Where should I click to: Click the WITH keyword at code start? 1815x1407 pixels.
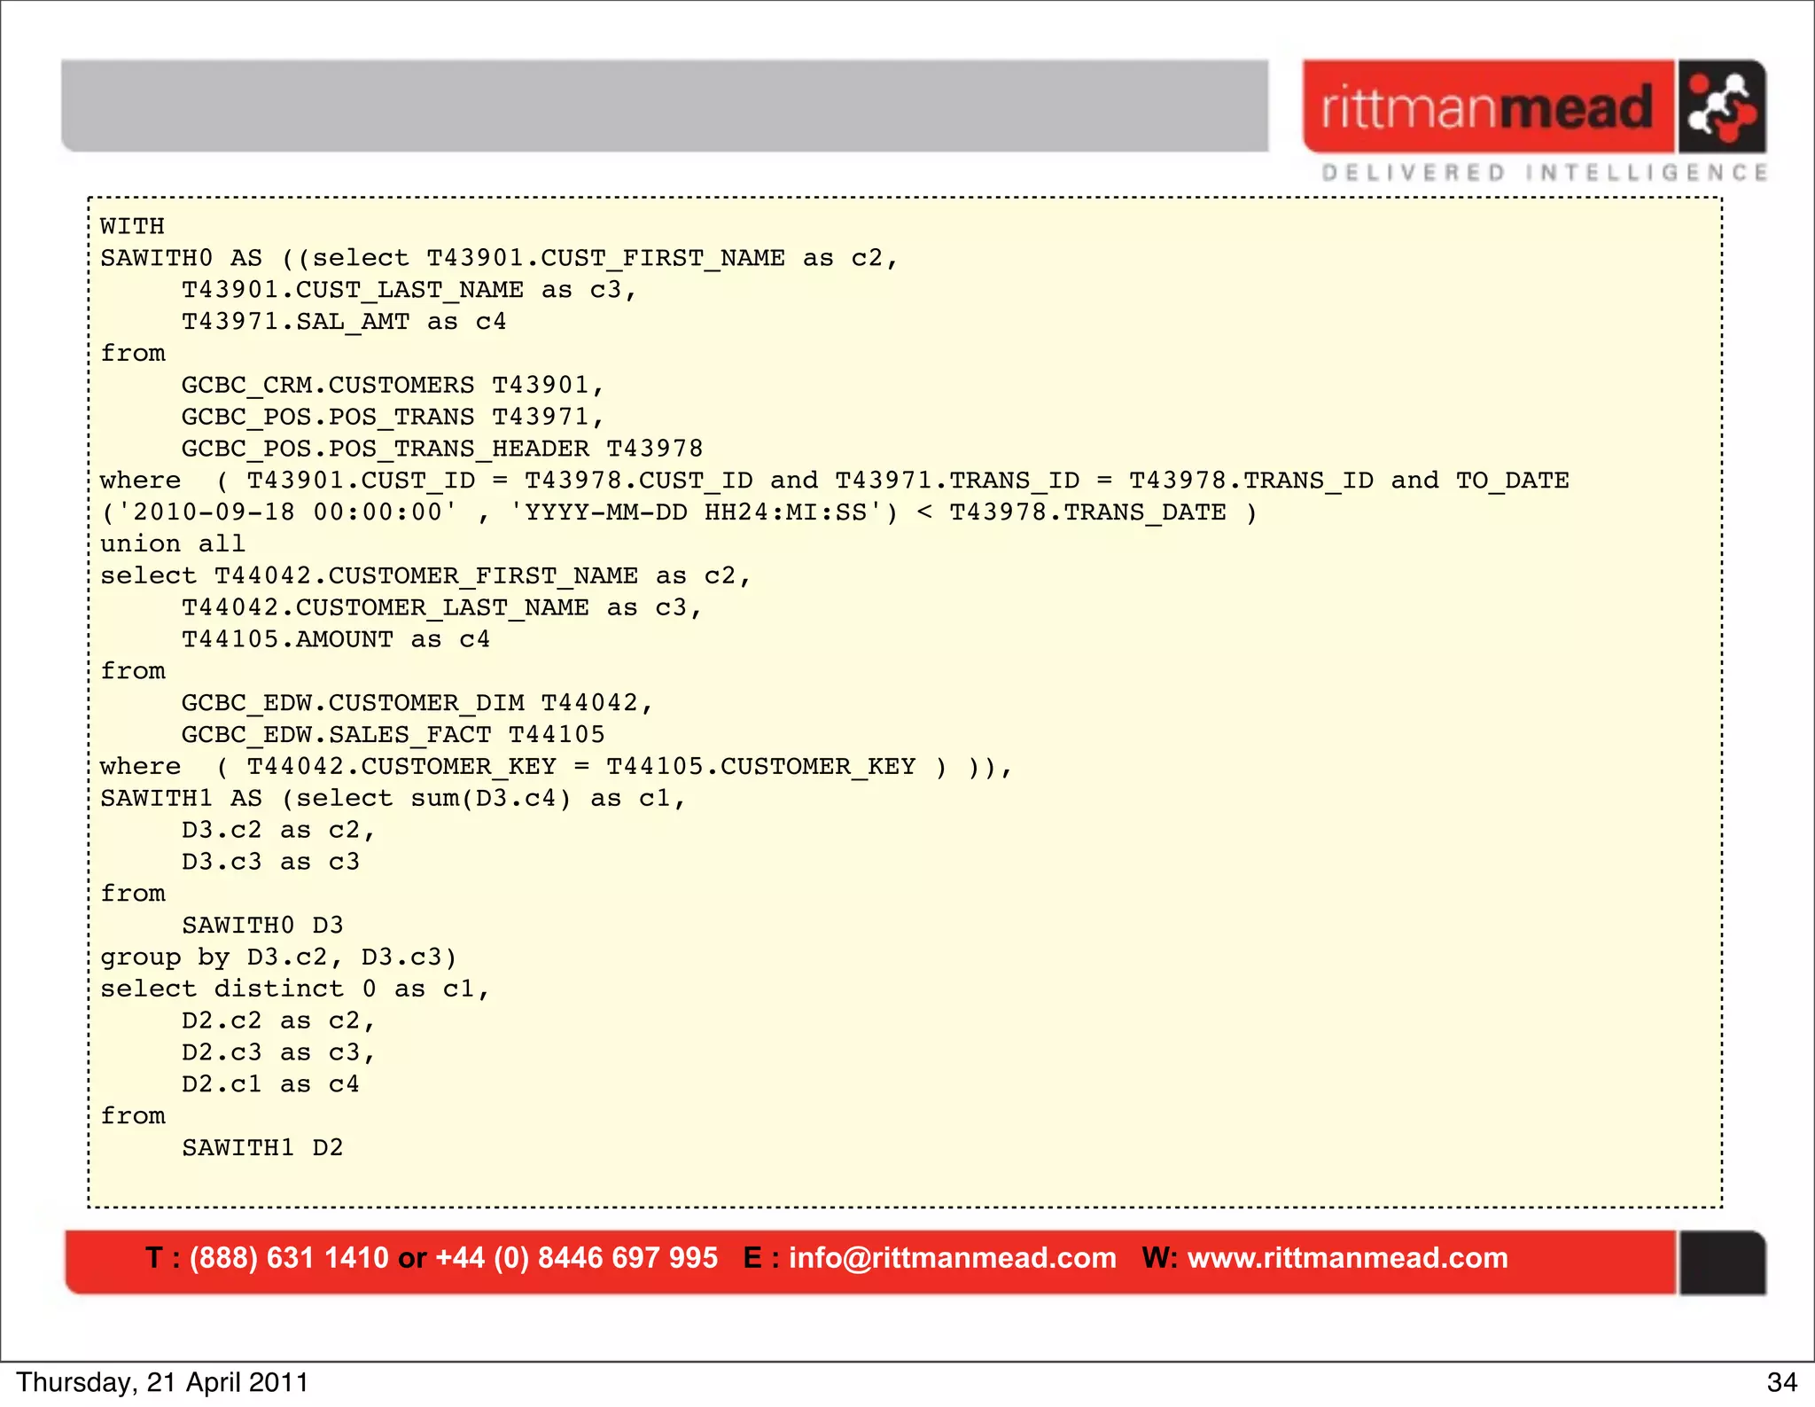132,226
